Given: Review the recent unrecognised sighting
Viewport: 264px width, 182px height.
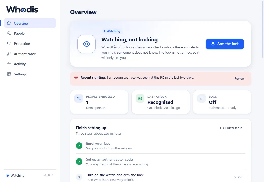Looking at the screenshot, I should pos(239,78).
